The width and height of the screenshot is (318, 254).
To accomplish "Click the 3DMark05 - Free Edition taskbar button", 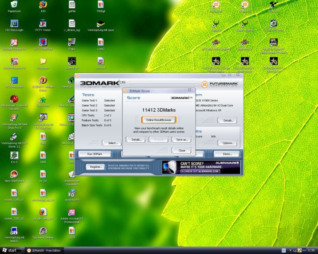I will tap(45, 251).
